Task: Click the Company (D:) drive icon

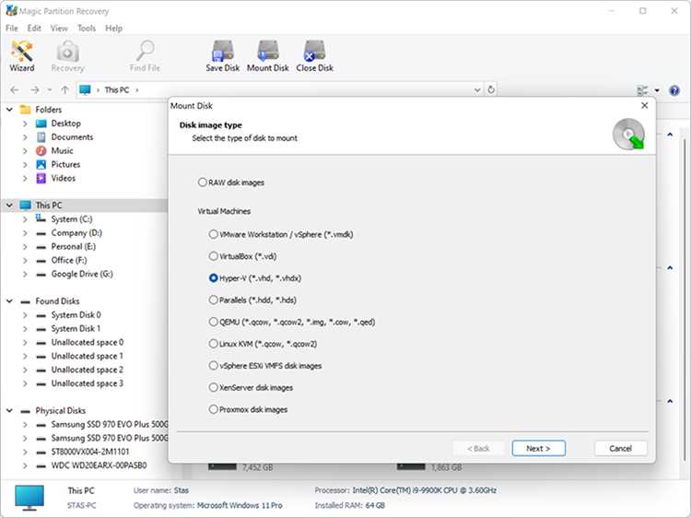Action: coord(41,233)
